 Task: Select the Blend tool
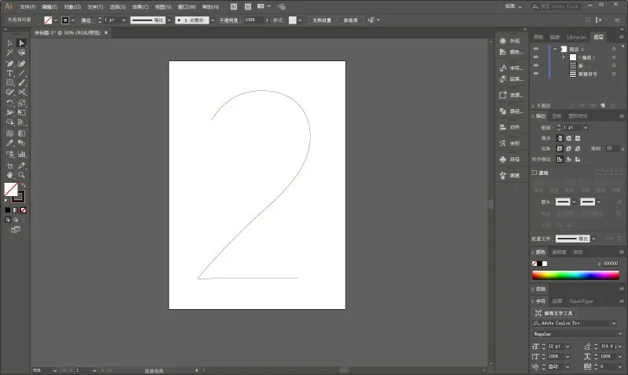click(22, 144)
